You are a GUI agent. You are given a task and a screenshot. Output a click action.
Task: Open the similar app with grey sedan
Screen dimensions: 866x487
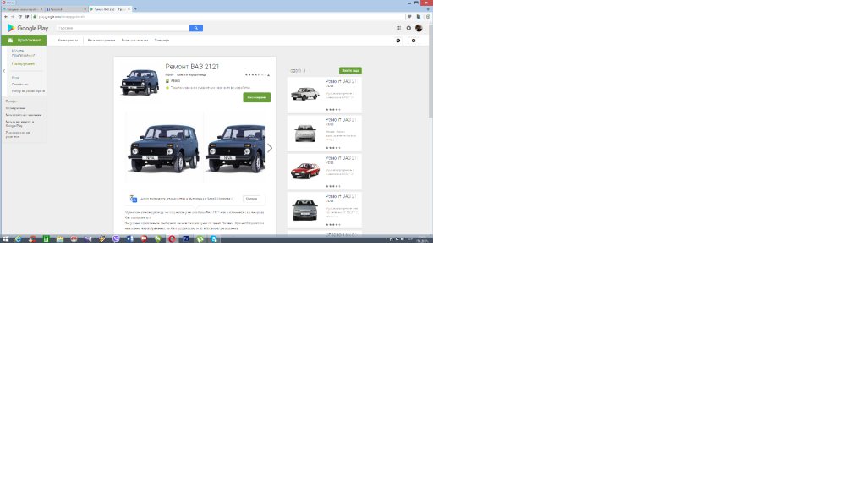(324, 210)
